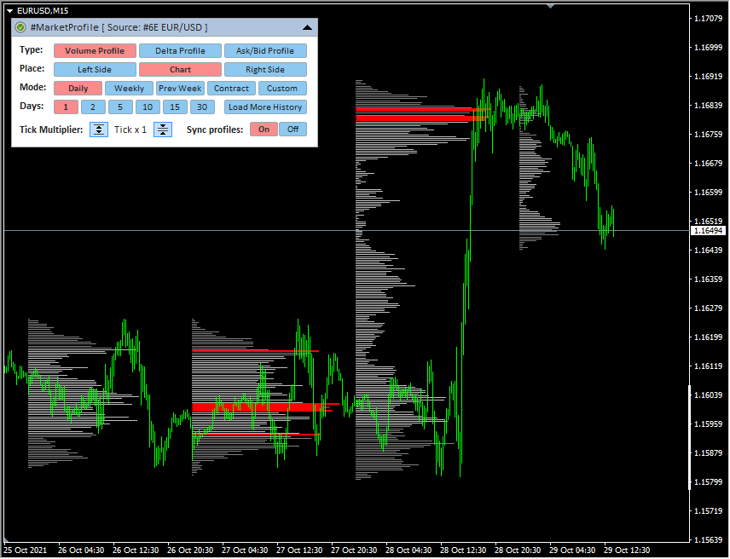
Task: Set Days to 30
Action: 202,107
